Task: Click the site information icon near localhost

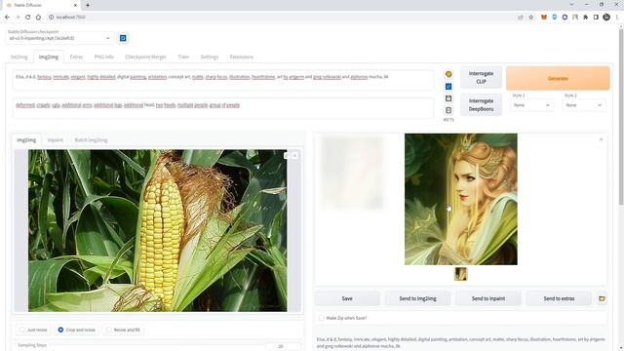Action: coord(52,18)
